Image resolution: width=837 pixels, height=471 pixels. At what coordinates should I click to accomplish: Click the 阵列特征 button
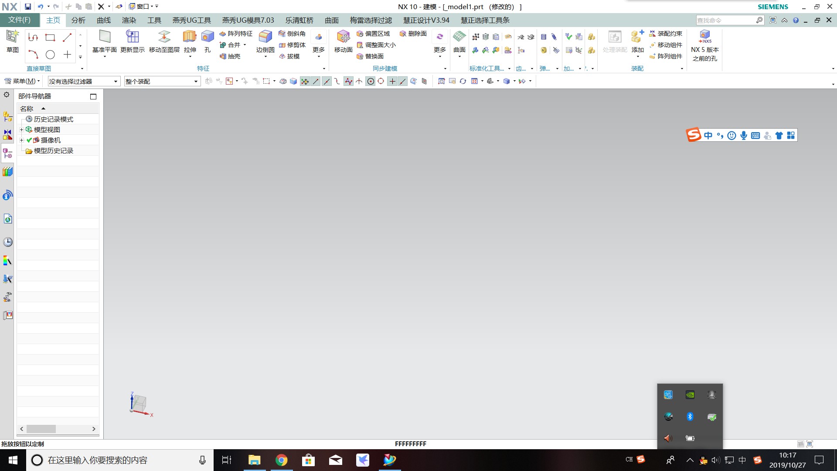pos(236,34)
